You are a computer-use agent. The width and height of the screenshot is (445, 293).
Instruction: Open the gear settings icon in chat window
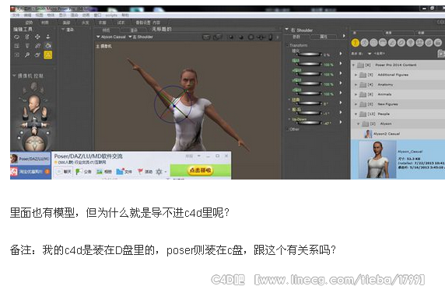[159, 172]
